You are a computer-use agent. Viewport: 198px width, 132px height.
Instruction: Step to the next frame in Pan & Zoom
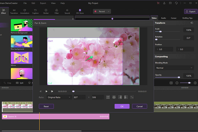tap(52, 91)
